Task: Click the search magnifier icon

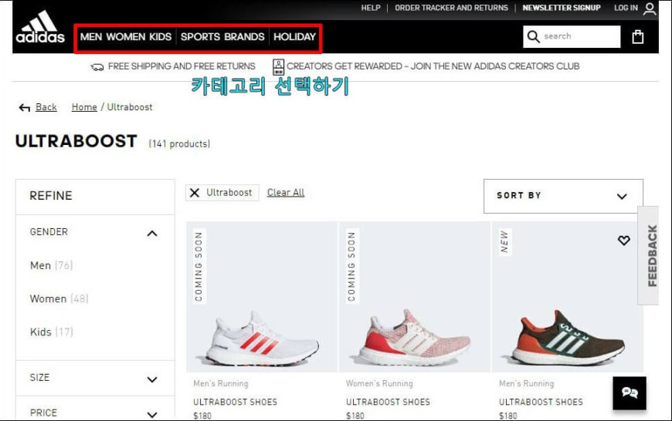Action: click(x=533, y=36)
